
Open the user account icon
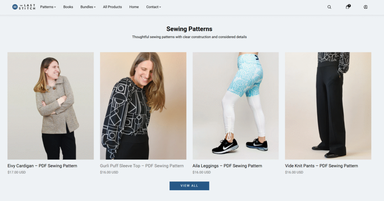click(366, 7)
